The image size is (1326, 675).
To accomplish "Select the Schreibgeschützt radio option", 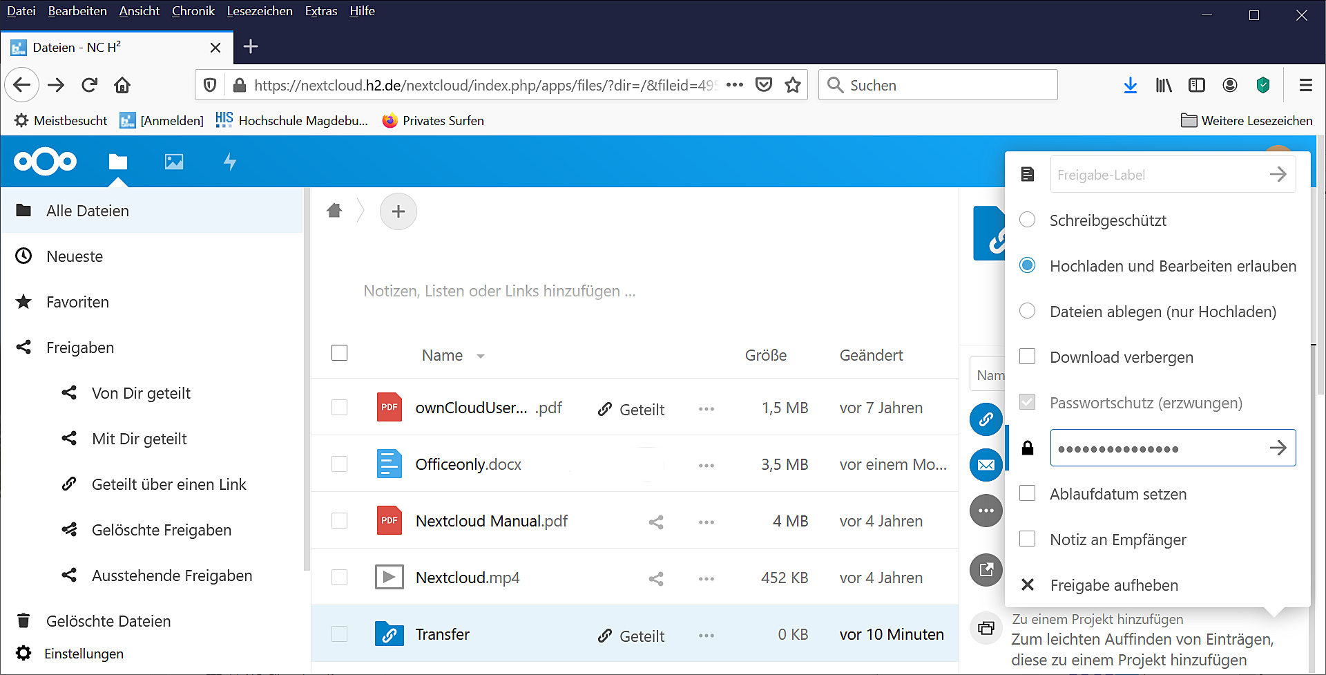I will [x=1028, y=220].
